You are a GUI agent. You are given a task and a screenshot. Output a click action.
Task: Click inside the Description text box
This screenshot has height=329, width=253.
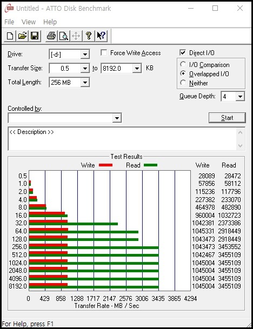click(123, 138)
